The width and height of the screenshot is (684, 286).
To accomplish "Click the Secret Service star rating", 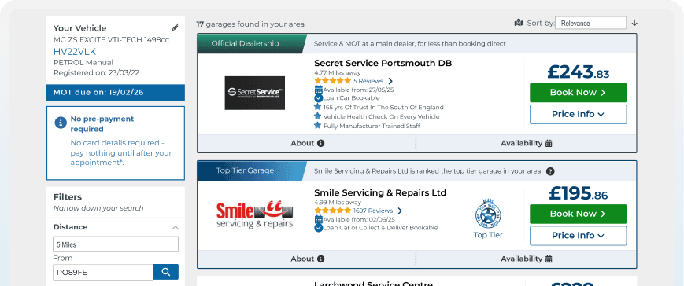I will (x=332, y=81).
